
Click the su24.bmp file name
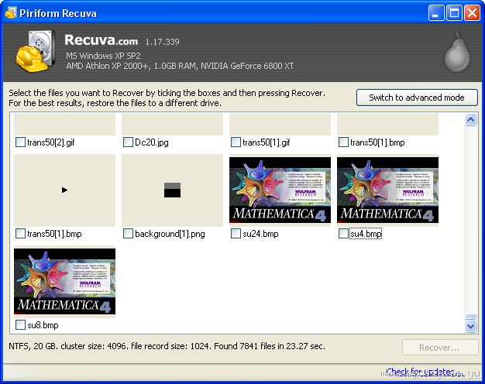pos(260,234)
